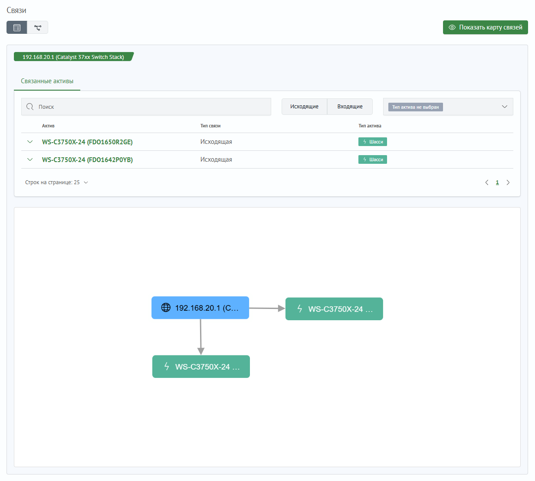Click the Тип связи column header
This screenshot has height=481, width=535.
click(210, 126)
